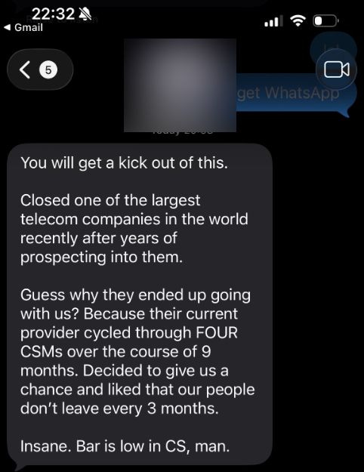364x472 pixels.
Task: Select the 'You will get a kick' line
Action: [x=124, y=163]
